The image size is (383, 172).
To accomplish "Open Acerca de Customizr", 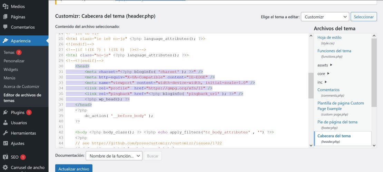I will point(21,86).
